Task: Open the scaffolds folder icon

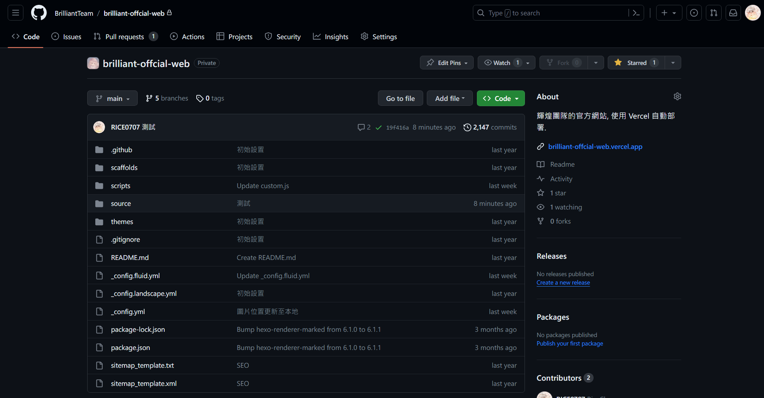Action: point(99,168)
